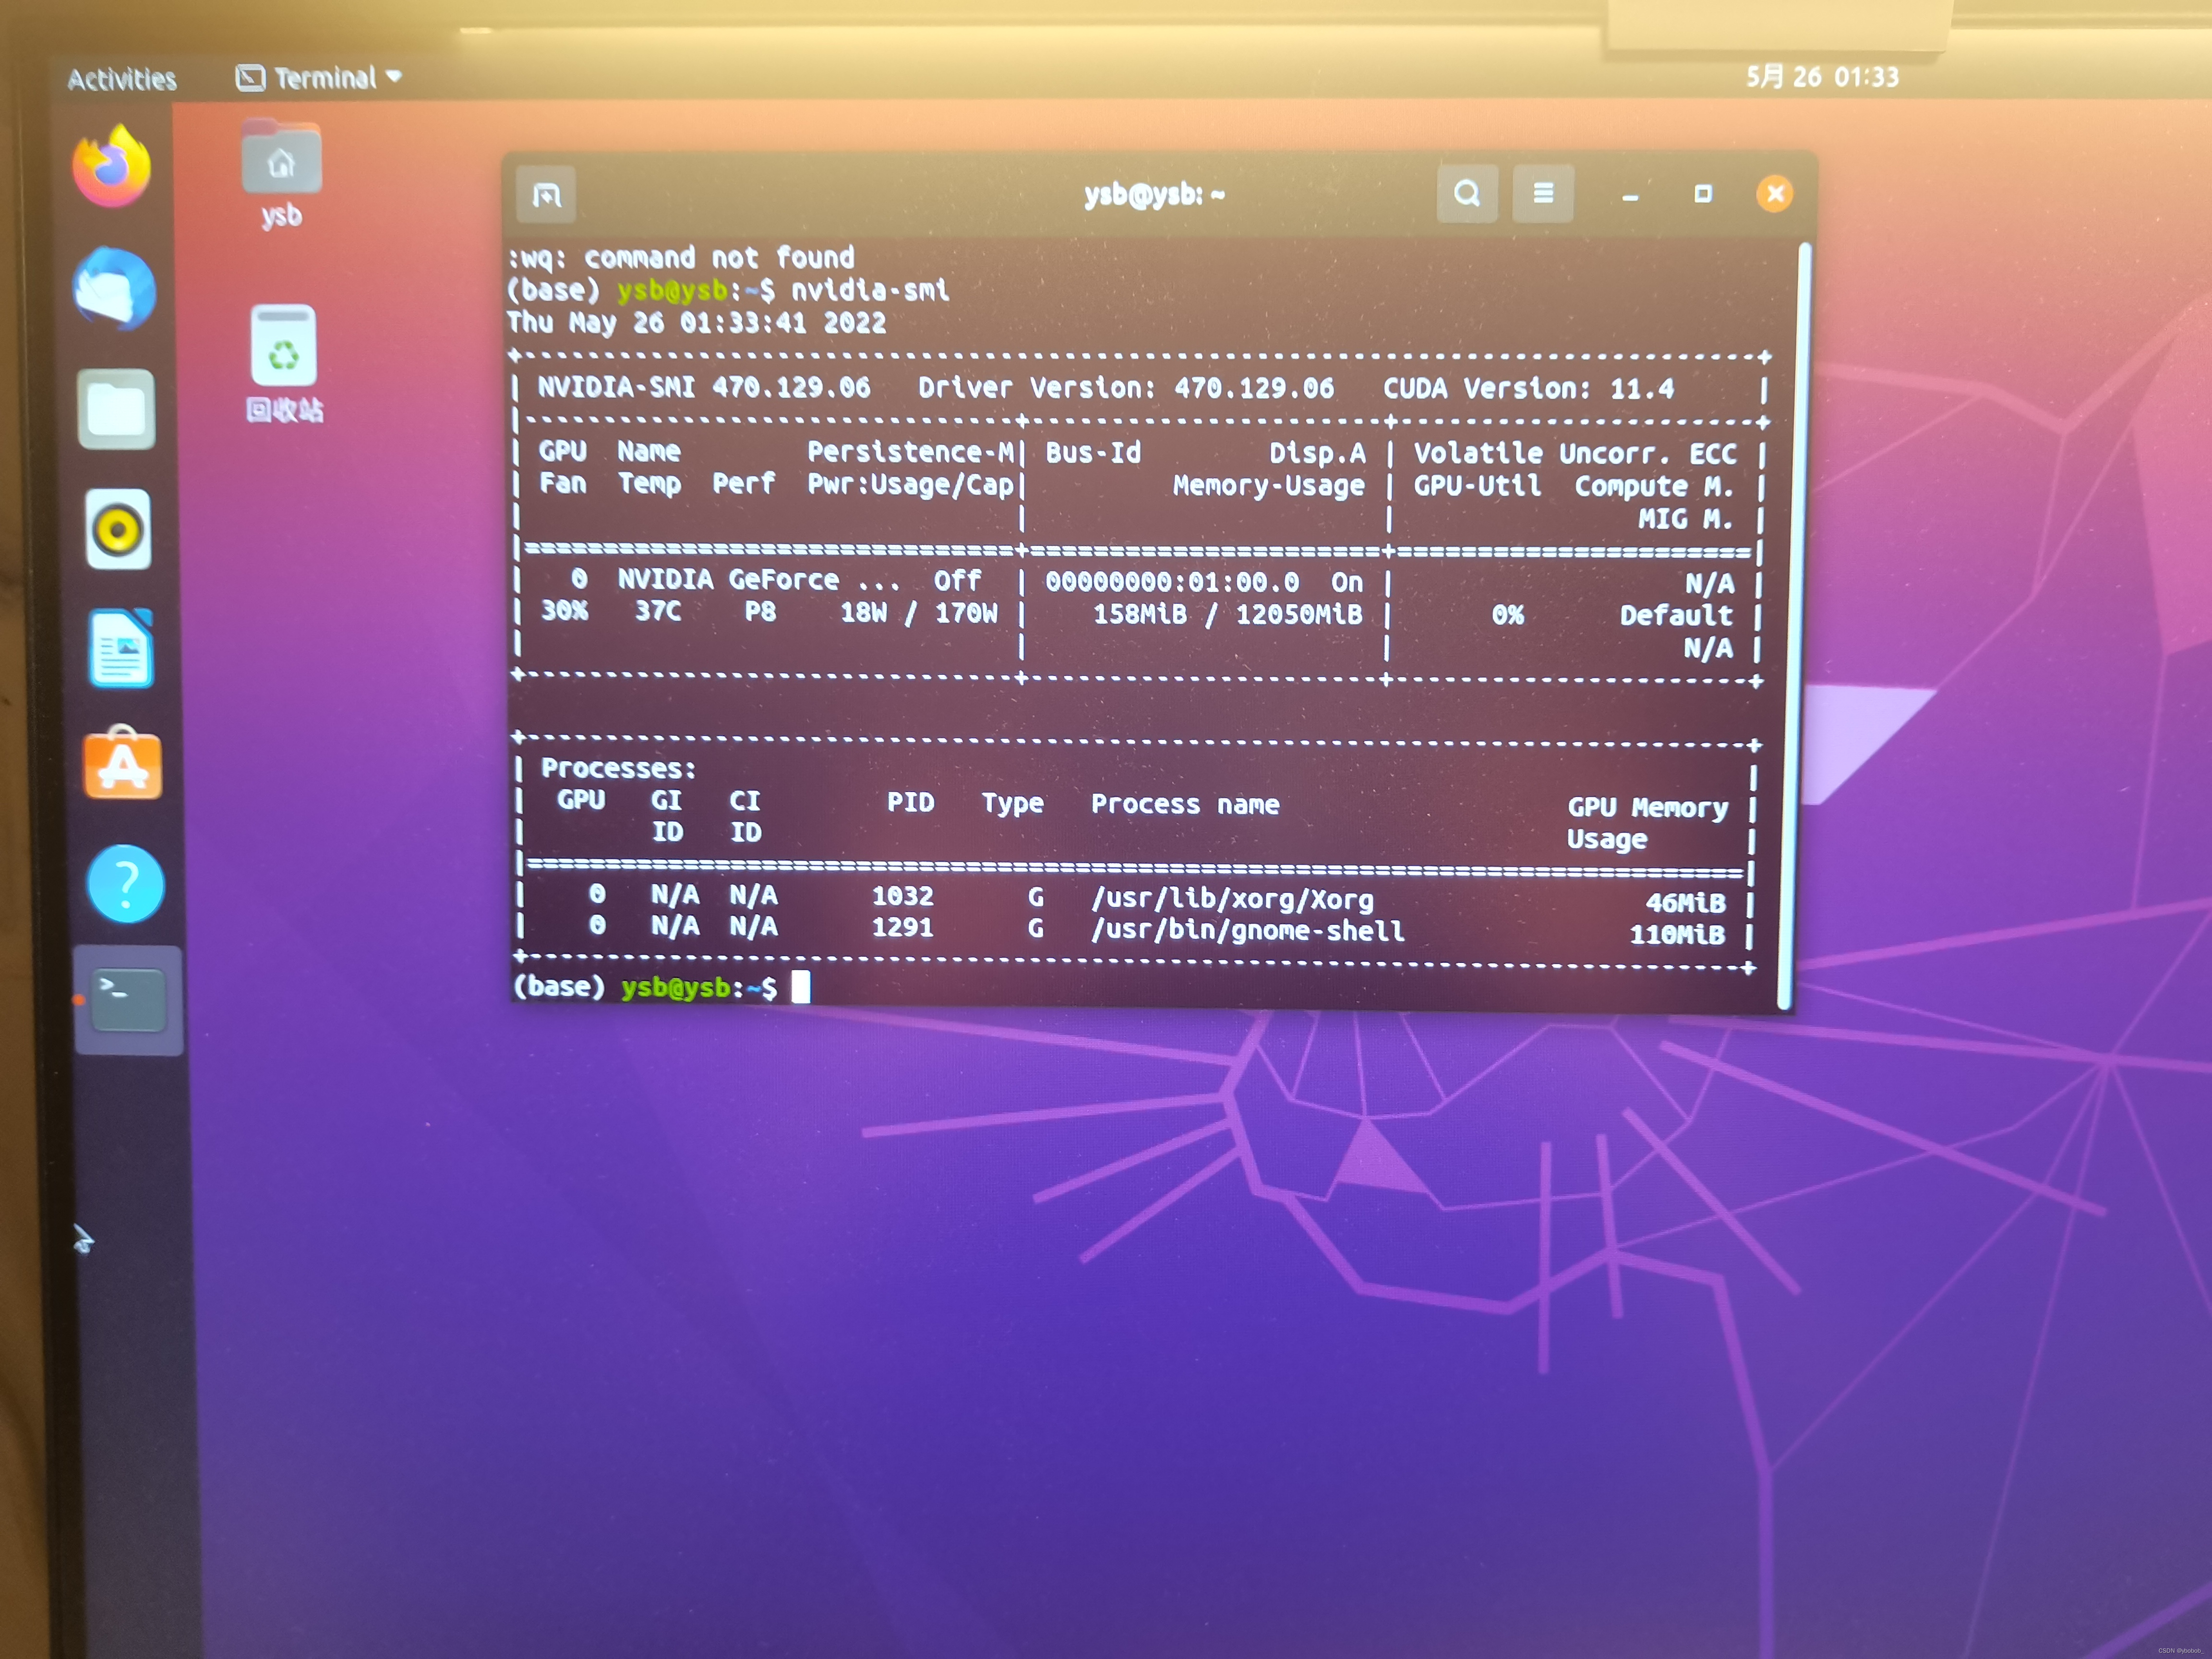The width and height of the screenshot is (2212, 1659).
Task: Launch Rhythmbox music player icon
Action: [118, 529]
